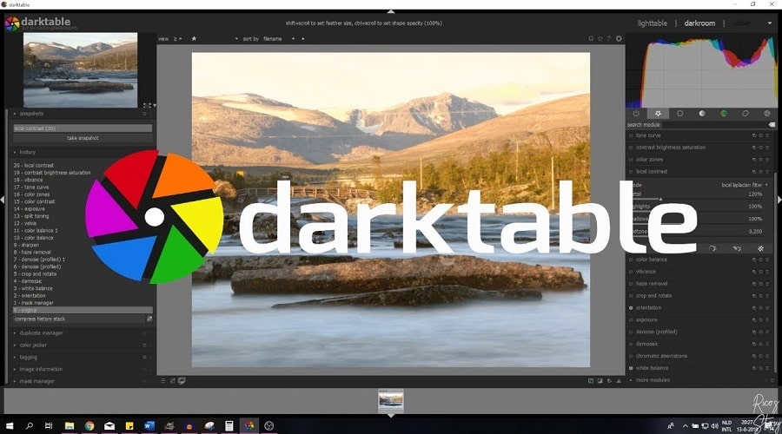Viewport: 782px width, 434px height.
Task: Open the other views menu
Action: (743, 23)
